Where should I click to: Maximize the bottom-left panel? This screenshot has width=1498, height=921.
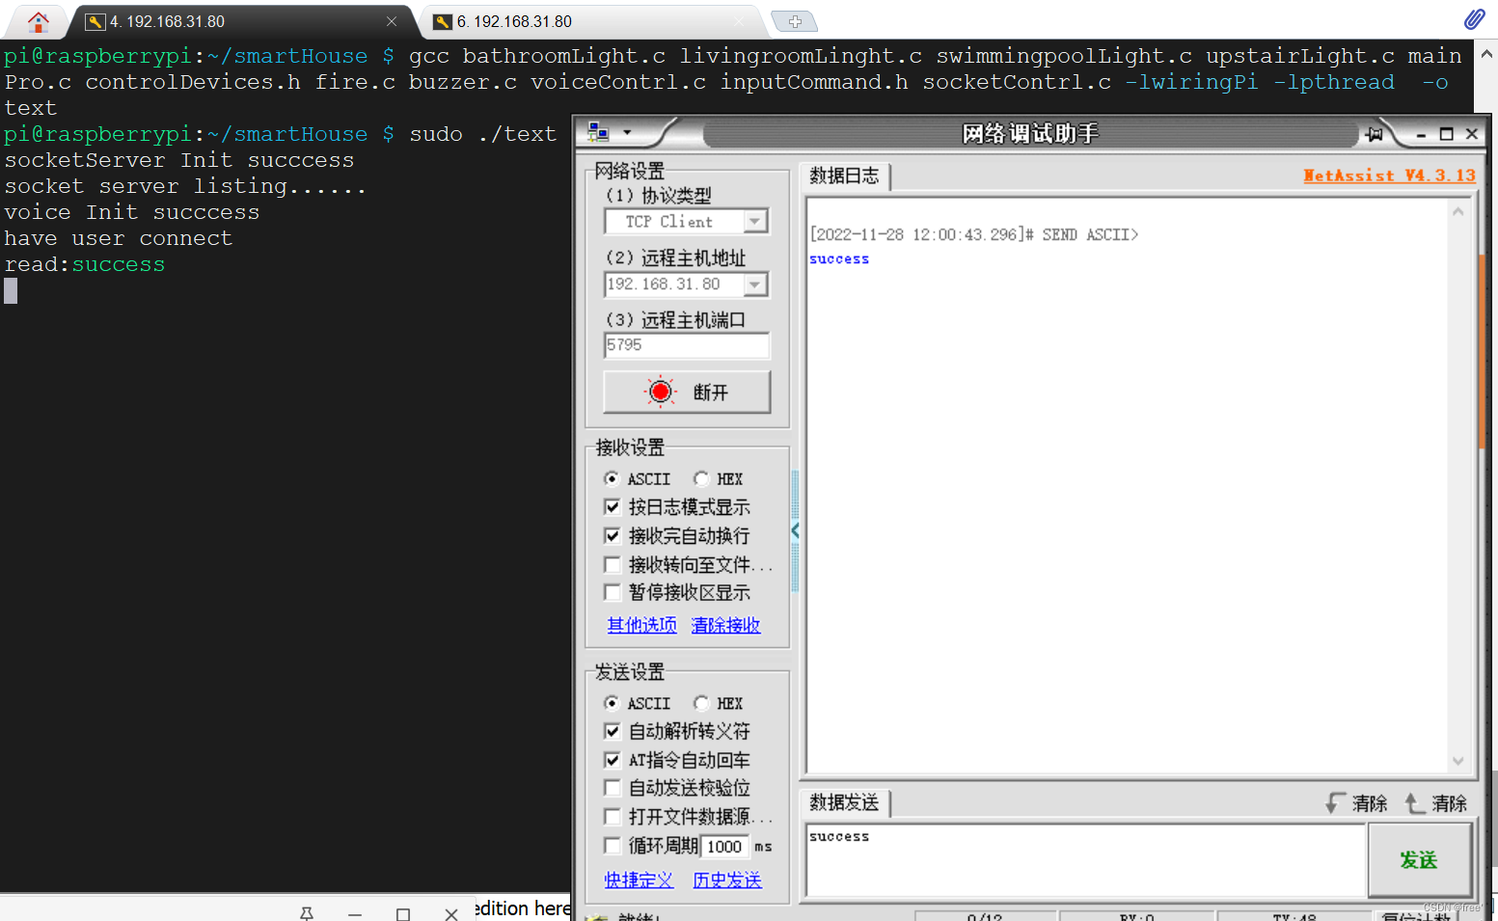[403, 913]
